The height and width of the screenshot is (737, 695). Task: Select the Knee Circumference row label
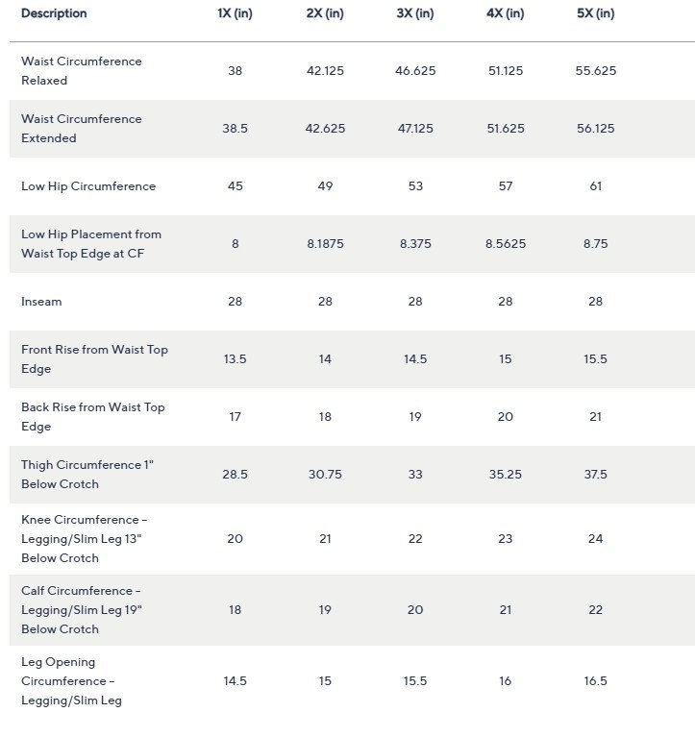[83, 539]
